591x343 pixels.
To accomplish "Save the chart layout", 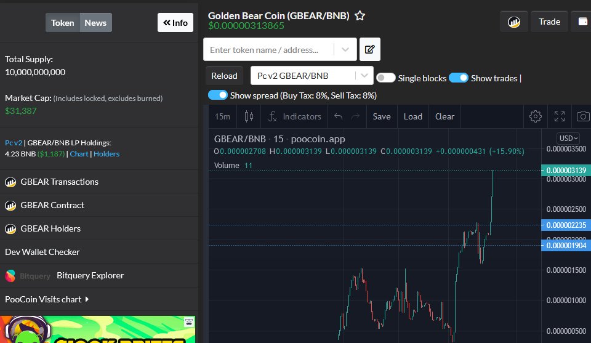I will [x=382, y=116].
